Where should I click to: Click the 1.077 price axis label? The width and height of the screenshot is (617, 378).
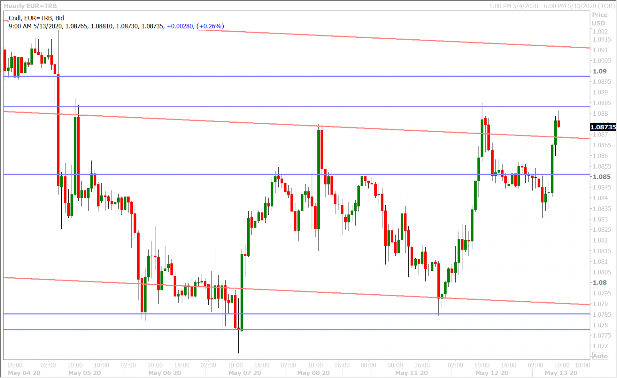tap(600, 346)
